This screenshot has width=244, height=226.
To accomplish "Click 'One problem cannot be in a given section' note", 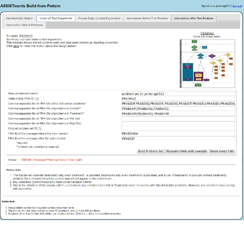I will pyautogui.click(x=41, y=208).
